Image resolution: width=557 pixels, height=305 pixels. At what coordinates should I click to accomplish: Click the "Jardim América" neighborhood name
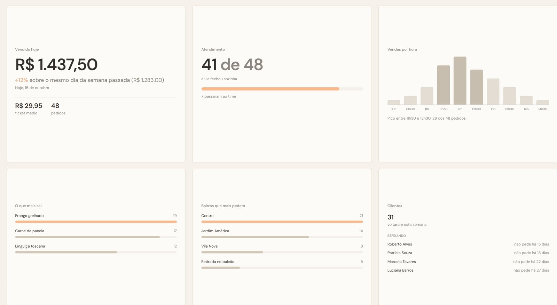click(x=215, y=231)
